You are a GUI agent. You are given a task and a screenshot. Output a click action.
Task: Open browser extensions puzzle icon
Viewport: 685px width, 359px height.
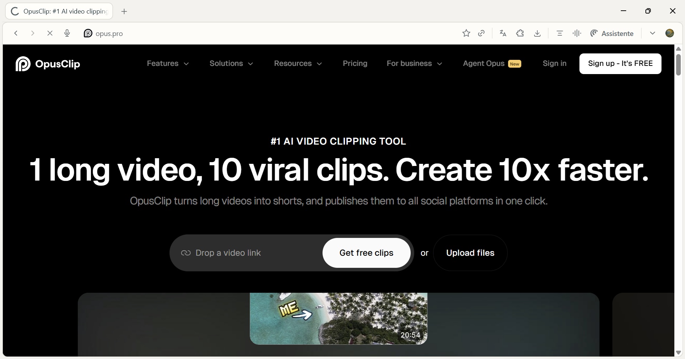[x=520, y=33]
